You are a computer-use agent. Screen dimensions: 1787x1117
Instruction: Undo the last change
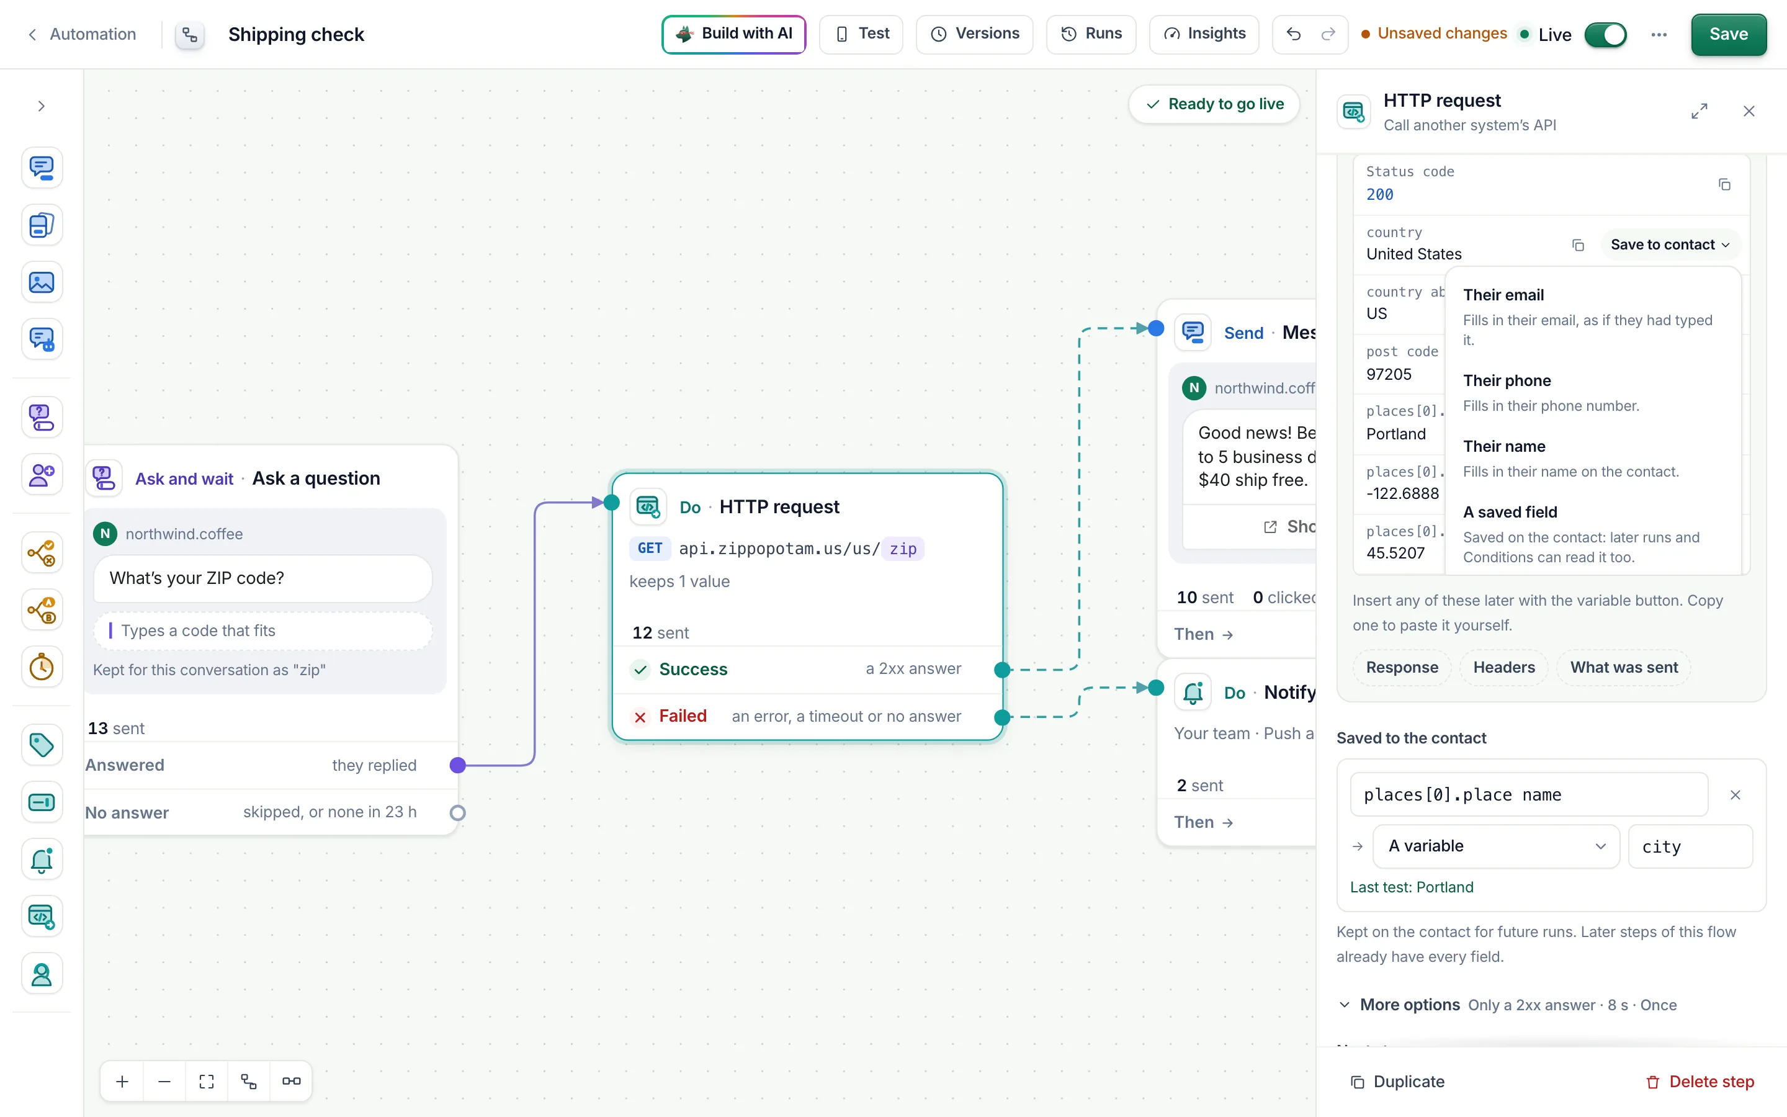pyautogui.click(x=1293, y=34)
